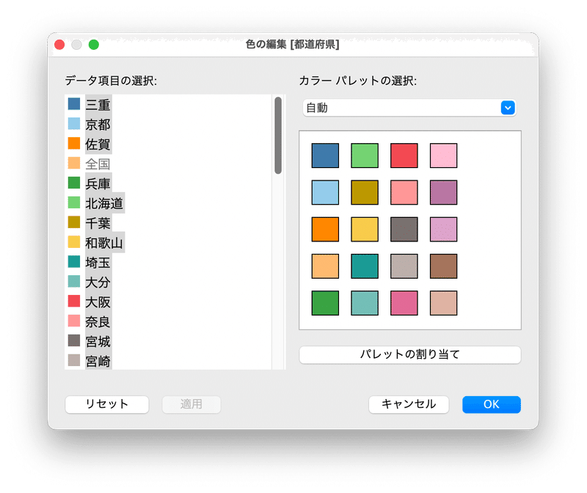Pick the brown palette swatch
Screen dimensions: 587x493
[444, 266]
